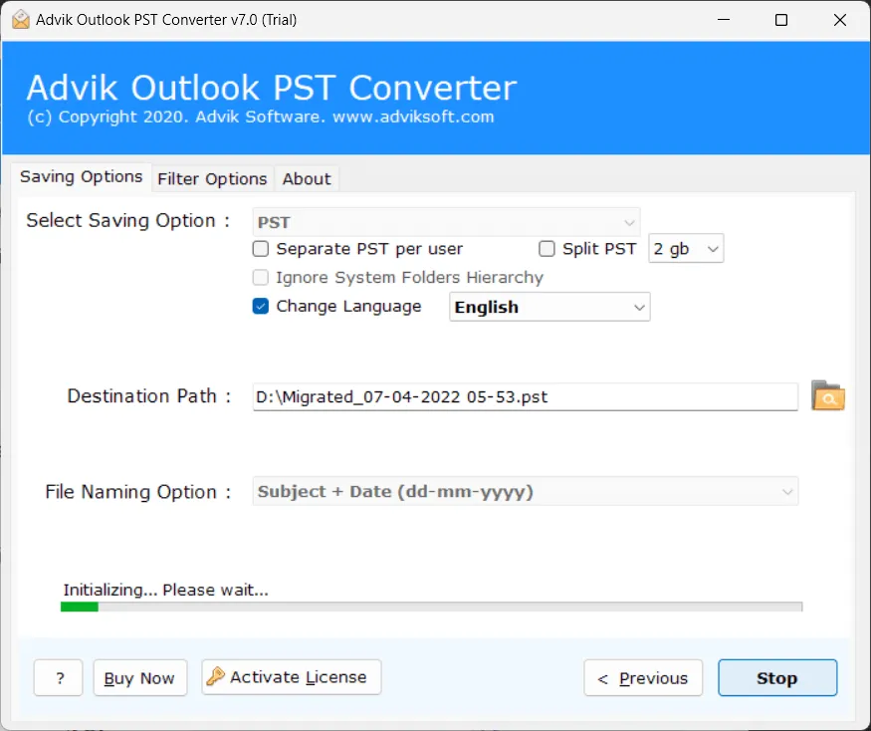This screenshot has height=731, width=871.
Task: Click the Buy Now button
Action: coord(140,677)
